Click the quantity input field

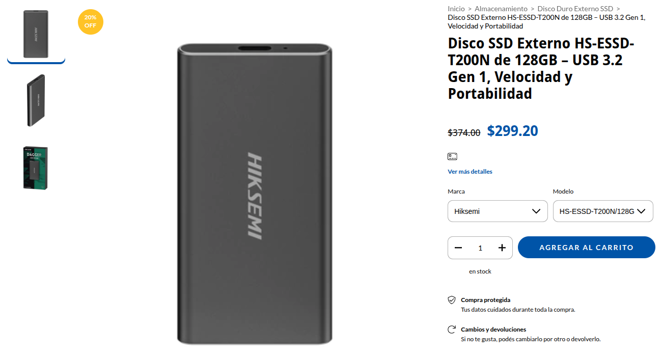point(480,248)
